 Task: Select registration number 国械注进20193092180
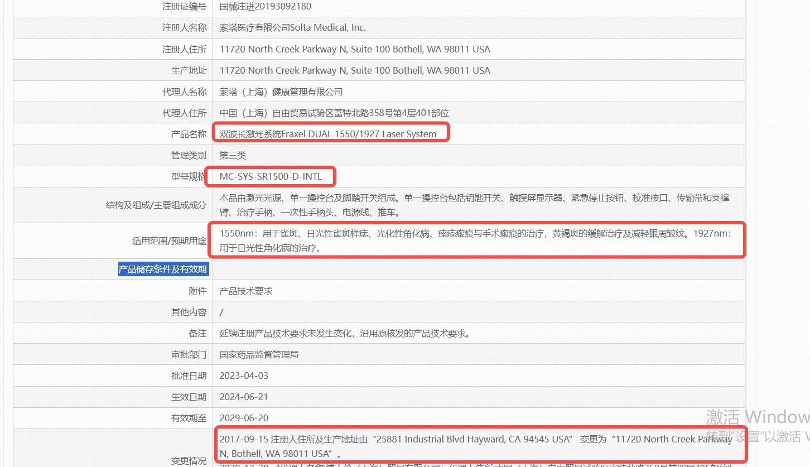pos(266,6)
